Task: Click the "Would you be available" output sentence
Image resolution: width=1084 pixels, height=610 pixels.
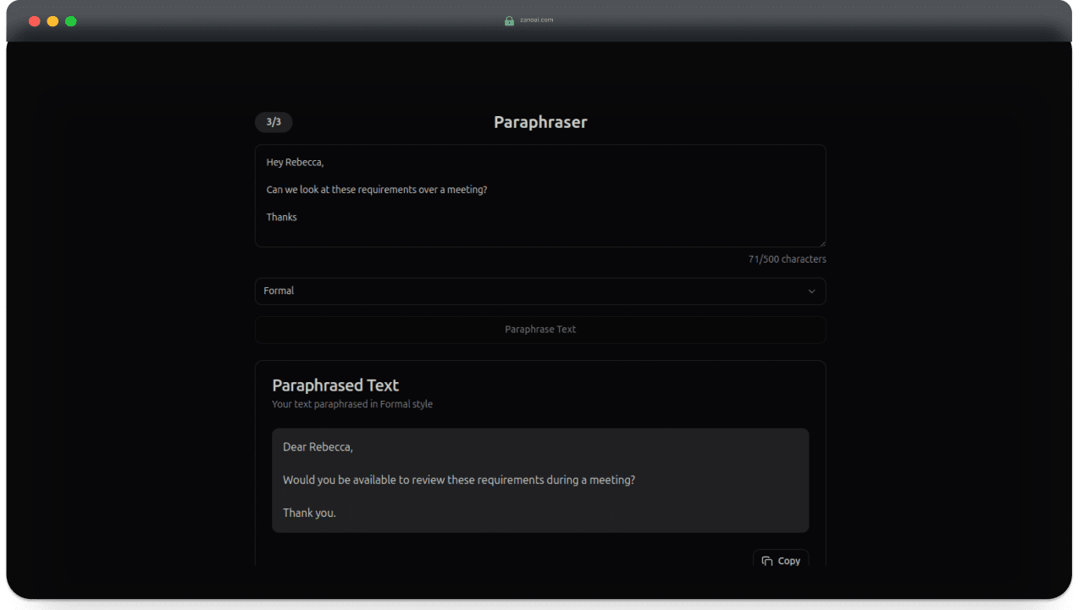Action: [x=458, y=480]
